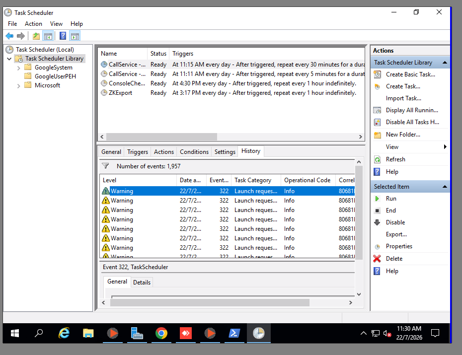Toggle the Show/Hide Action Pane toolbar icon
This screenshot has height=355, width=462.
pyautogui.click(x=75, y=36)
